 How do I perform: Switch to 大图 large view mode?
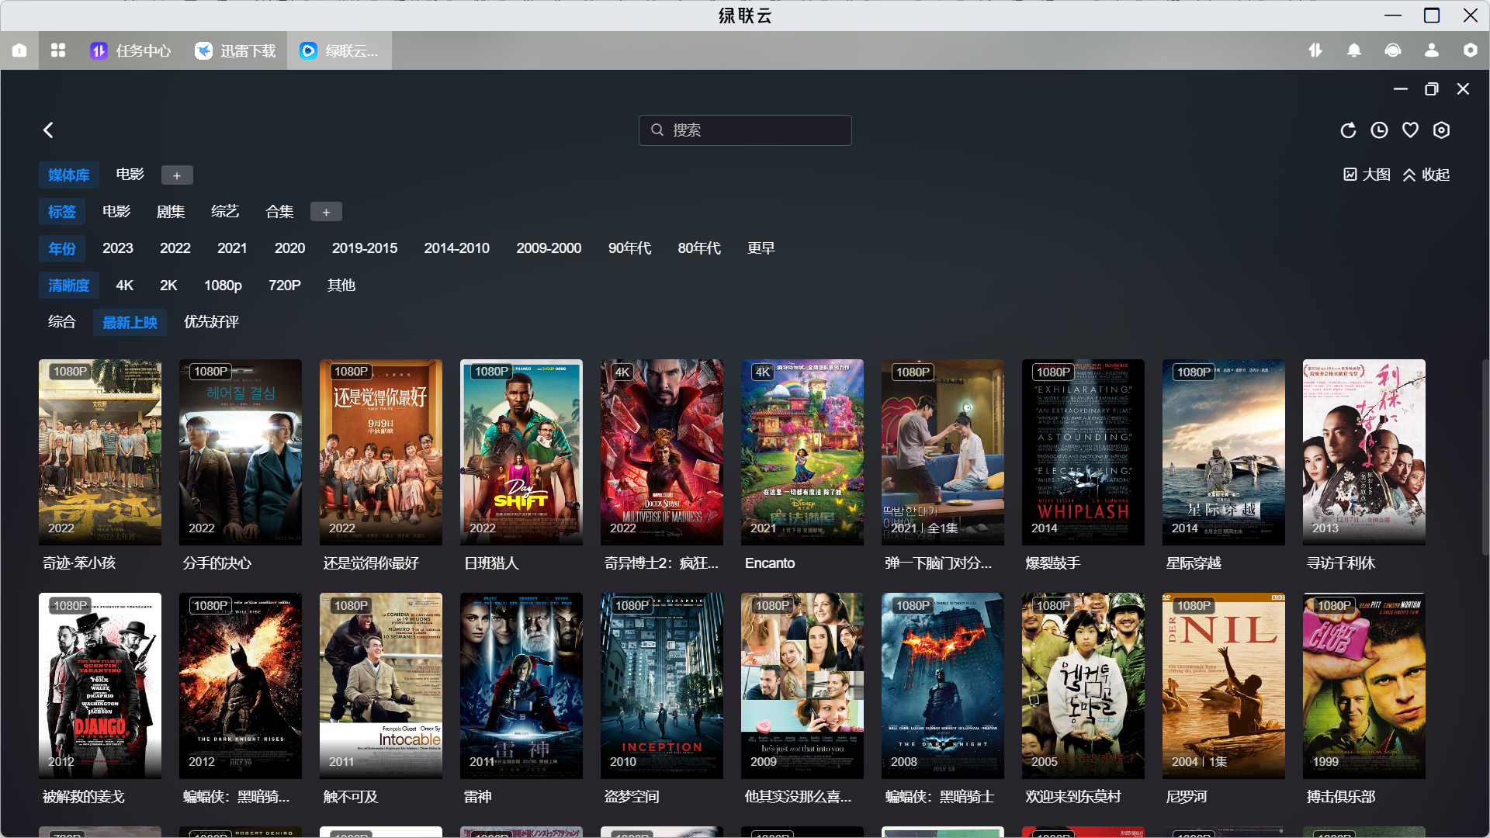1367,175
